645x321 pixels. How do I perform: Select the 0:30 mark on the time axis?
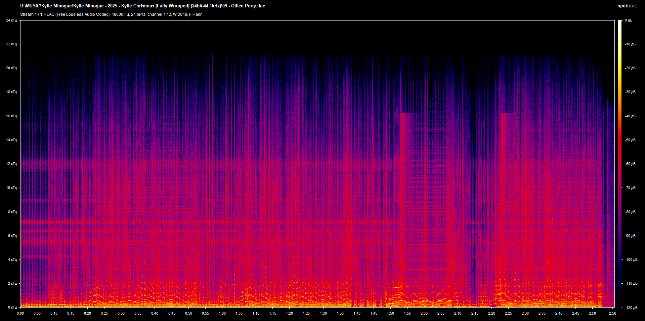coord(121,313)
